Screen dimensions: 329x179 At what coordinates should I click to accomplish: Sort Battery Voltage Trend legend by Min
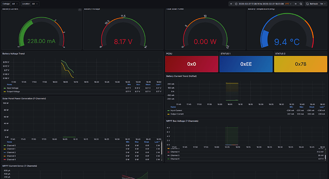click(129, 84)
